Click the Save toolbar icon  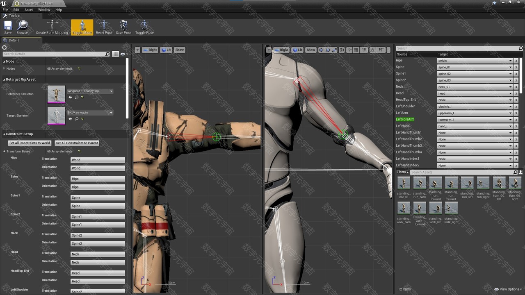point(8,27)
